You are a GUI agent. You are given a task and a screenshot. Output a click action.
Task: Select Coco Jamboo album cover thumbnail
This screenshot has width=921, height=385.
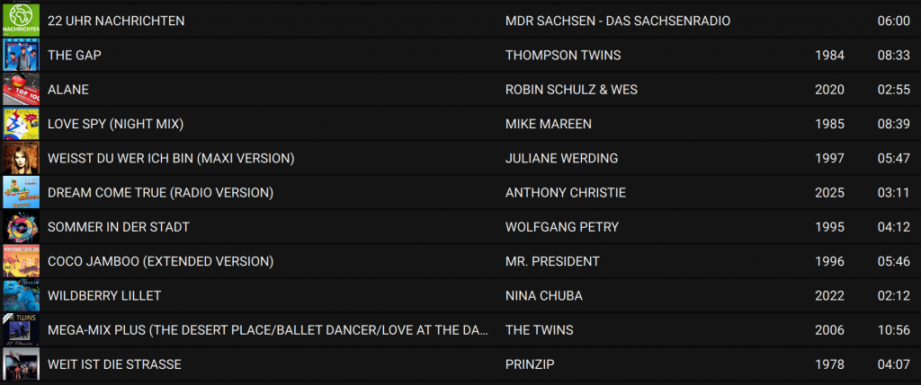(20, 261)
